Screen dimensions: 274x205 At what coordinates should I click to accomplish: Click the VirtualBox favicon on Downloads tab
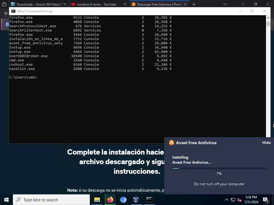(13, 4)
